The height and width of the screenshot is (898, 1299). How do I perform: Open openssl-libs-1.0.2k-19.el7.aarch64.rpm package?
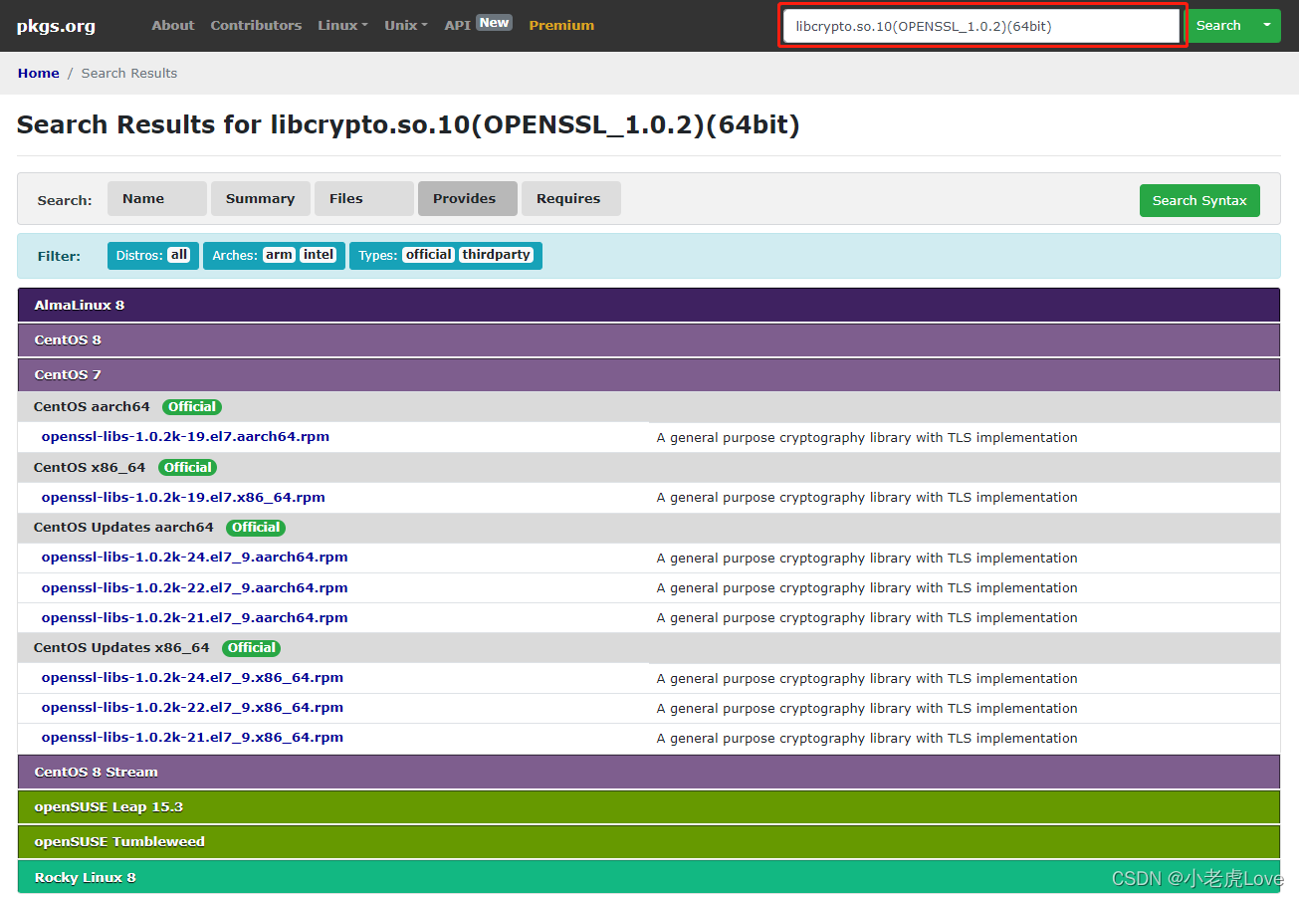click(185, 437)
